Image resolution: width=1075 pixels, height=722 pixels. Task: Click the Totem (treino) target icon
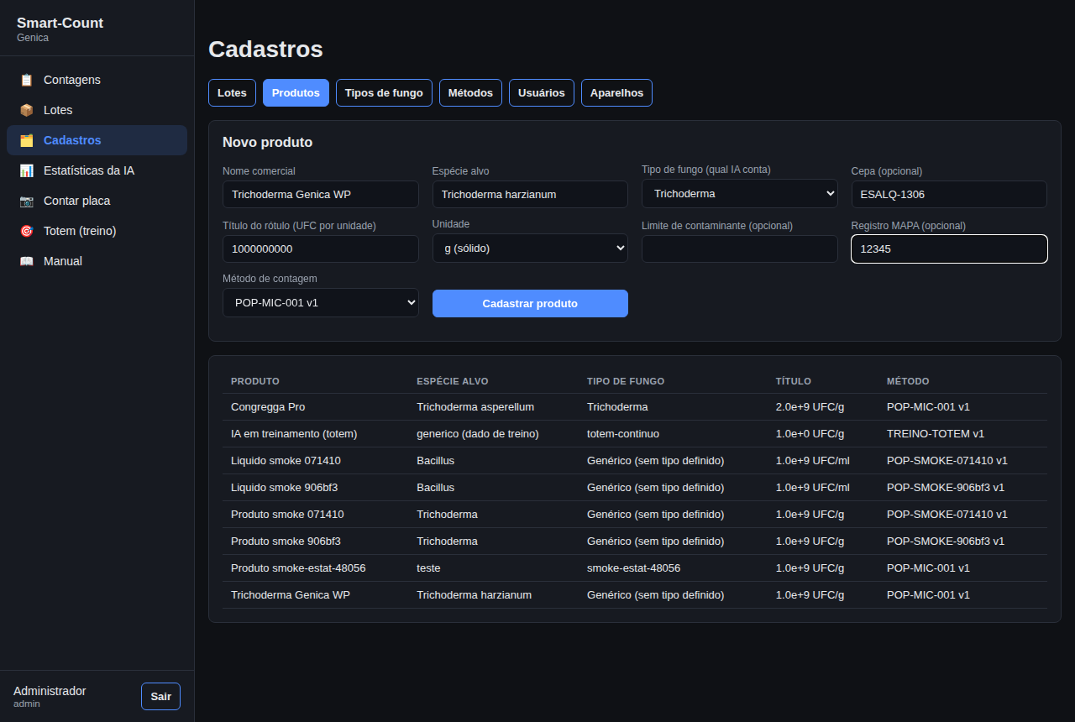27,231
